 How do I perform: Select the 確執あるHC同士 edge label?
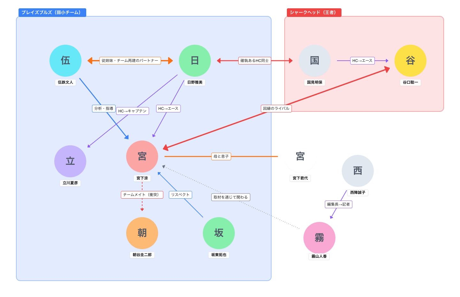(x=255, y=61)
